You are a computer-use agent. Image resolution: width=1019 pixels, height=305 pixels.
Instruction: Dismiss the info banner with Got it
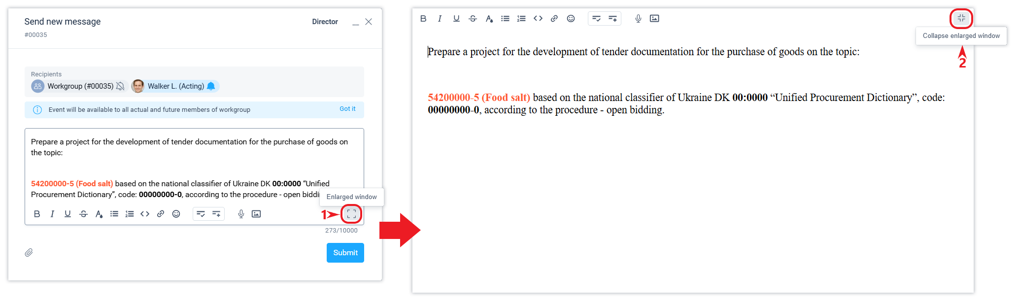tap(347, 109)
